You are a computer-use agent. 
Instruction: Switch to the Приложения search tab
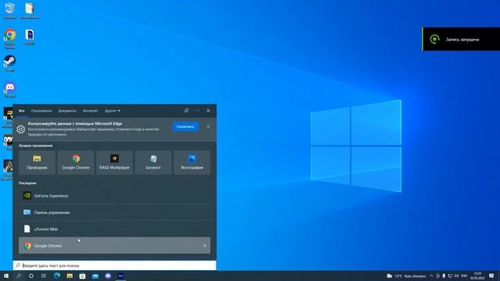(41, 111)
